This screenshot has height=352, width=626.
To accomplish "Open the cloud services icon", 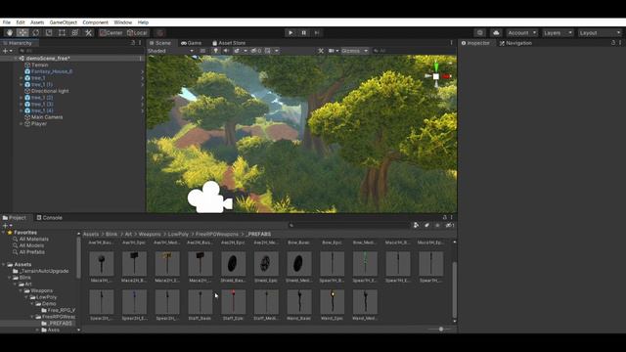I will [x=496, y=32].
